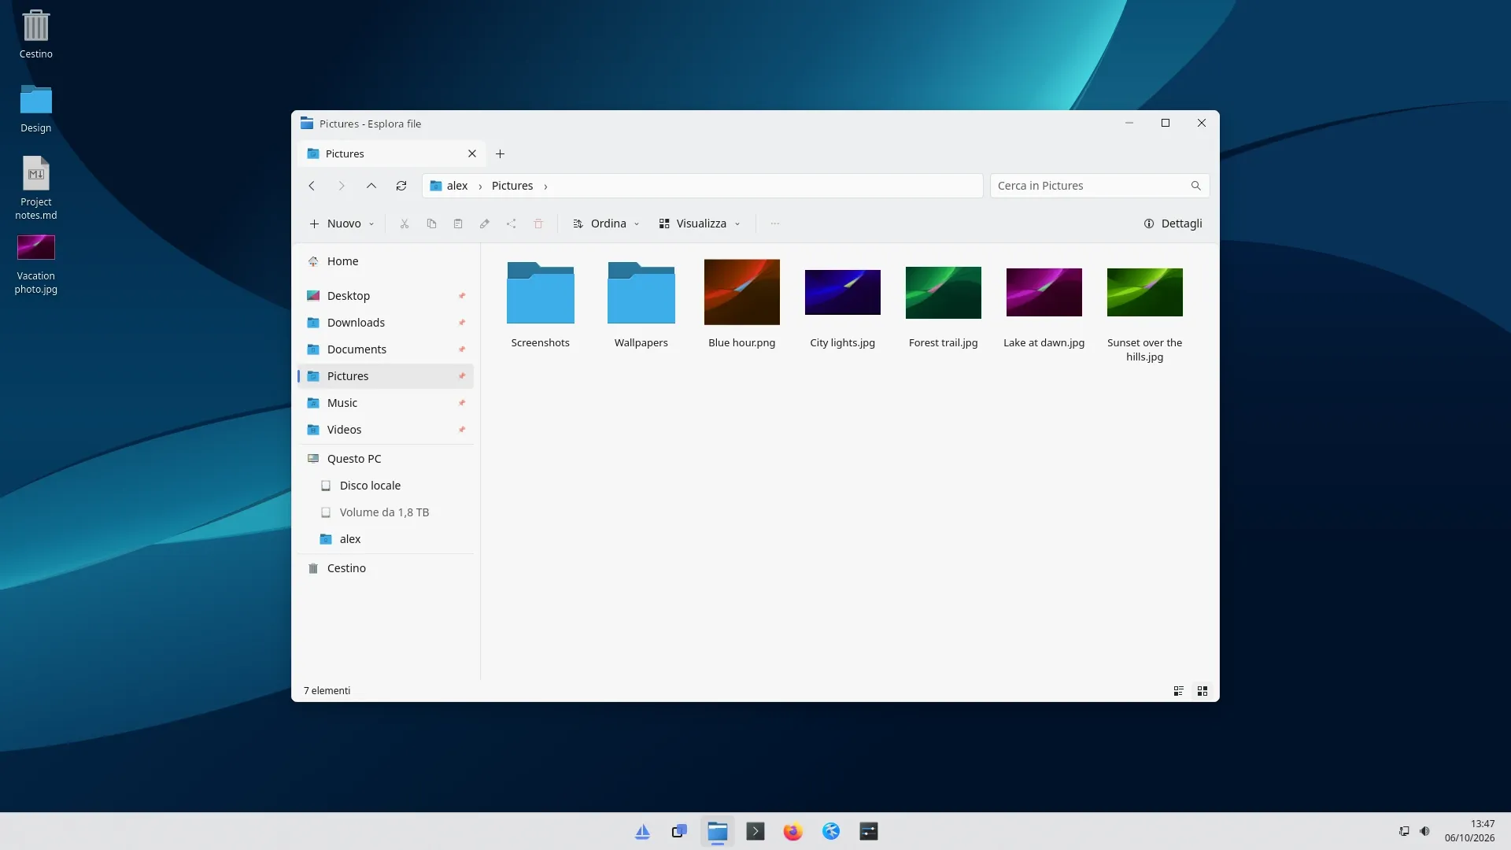Switch to grid icons view in status bar
The image size is (1511, 850).
[x=1203, y=691]
